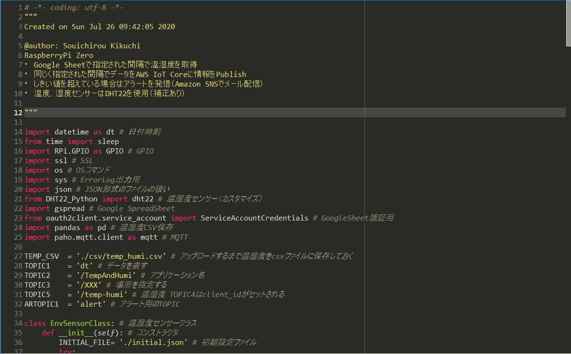
Task: Click line number 1 in the gutter
Action: coord(20,7)
